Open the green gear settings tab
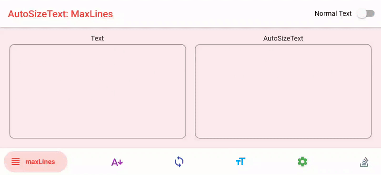Screen dimensions: 381x175 [302, 162]
